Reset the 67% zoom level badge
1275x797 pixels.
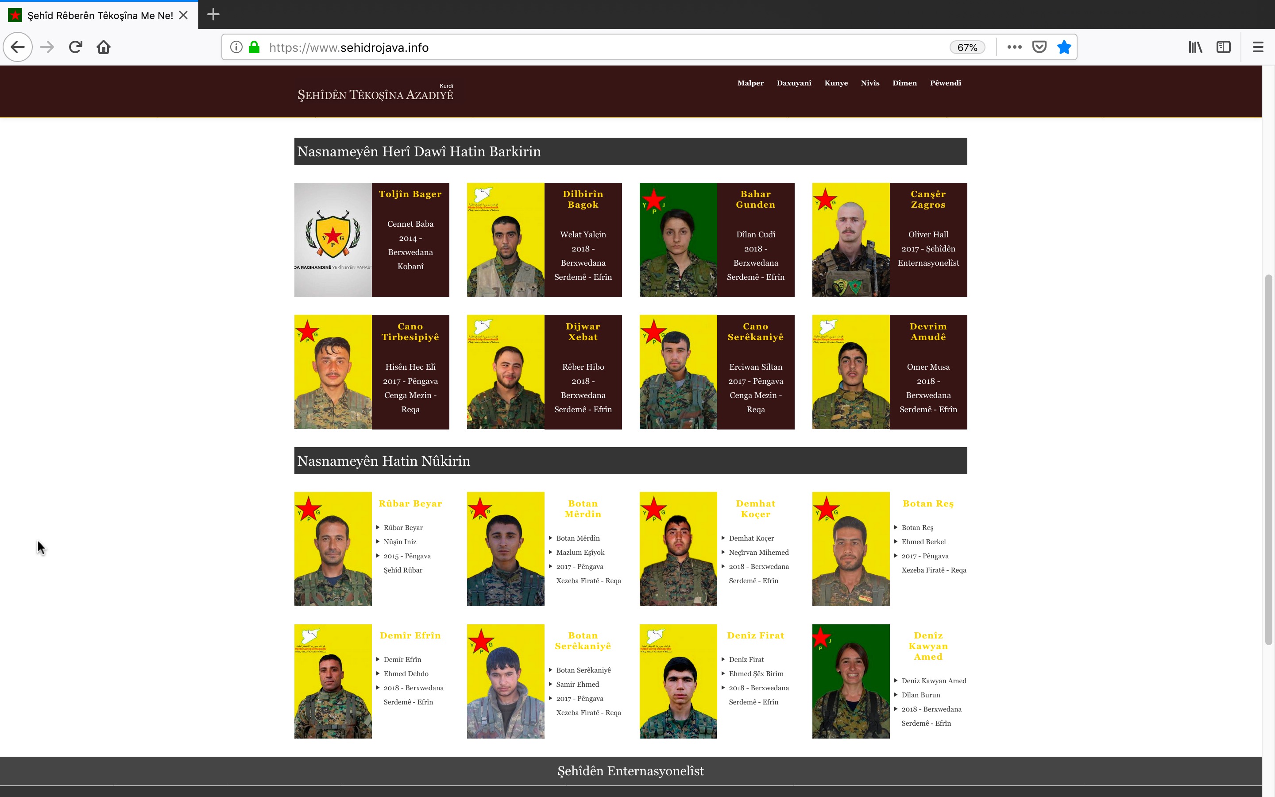tap(967, 47)
